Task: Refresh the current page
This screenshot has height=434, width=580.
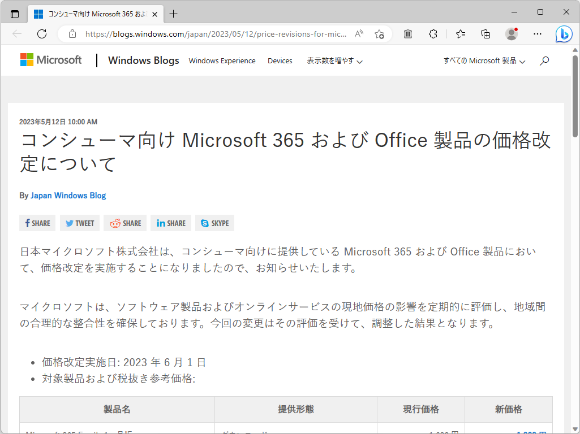Action: click(x=41, y=34)
